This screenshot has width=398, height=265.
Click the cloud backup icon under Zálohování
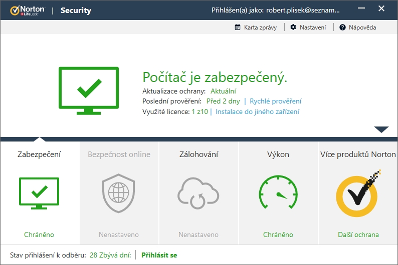198,193
